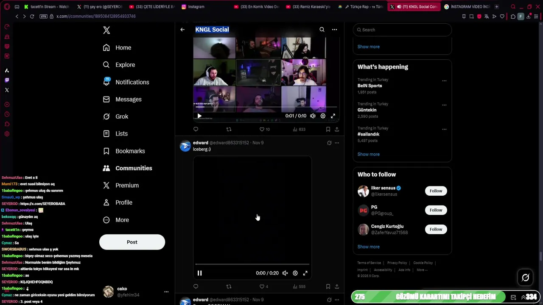
Task: Open the Grok floating button
Action: coord(525,277)
